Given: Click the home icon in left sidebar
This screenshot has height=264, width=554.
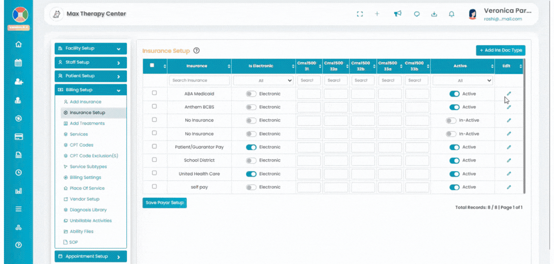Looking at the screenshot, I should pos(18,45).
